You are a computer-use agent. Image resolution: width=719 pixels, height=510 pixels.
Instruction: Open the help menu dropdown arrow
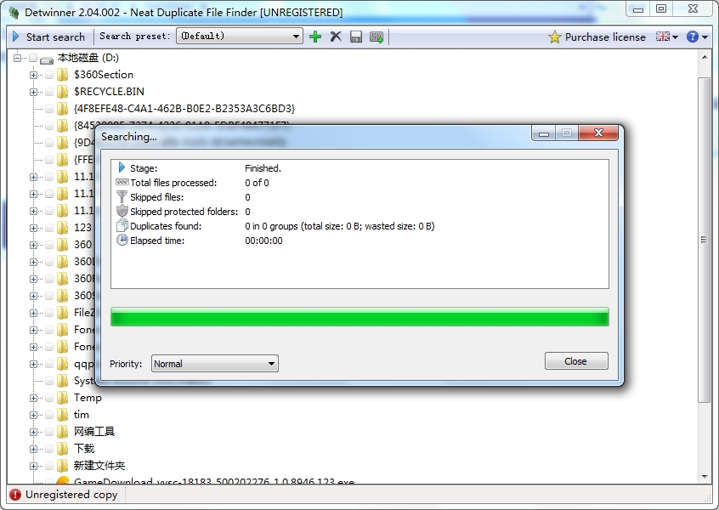pos(705,37)
